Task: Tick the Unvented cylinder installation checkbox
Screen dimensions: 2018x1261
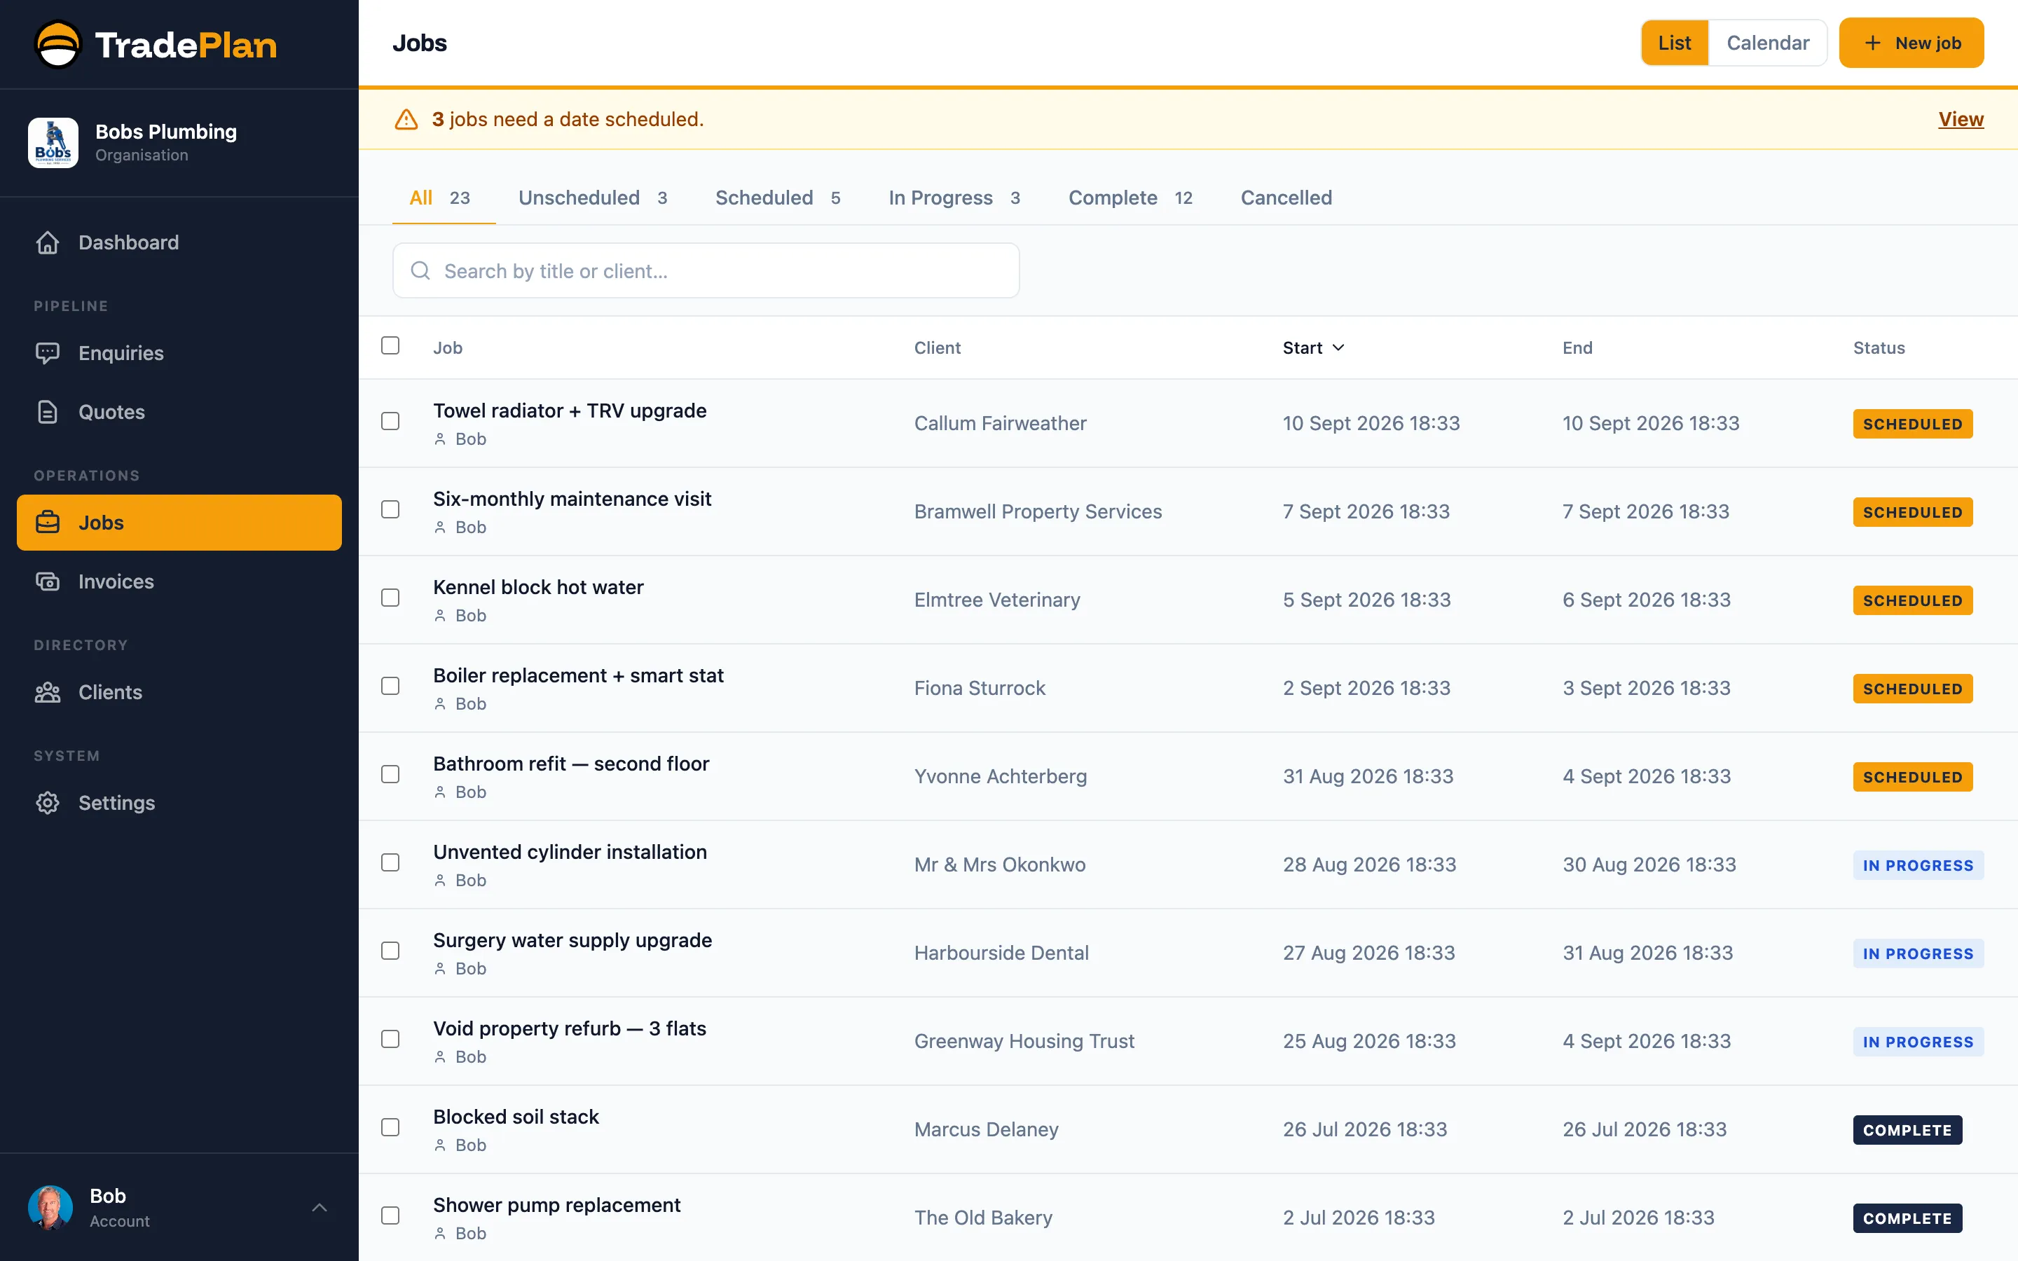Action: (390, 862)
